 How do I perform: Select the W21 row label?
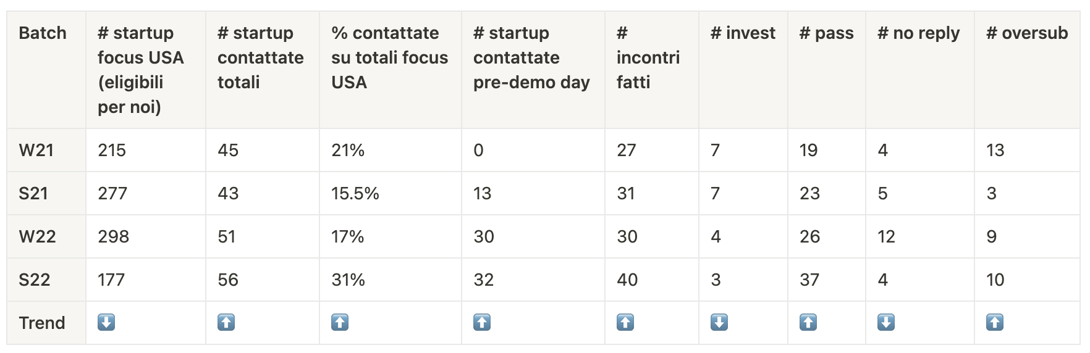[x=36, y=150]
